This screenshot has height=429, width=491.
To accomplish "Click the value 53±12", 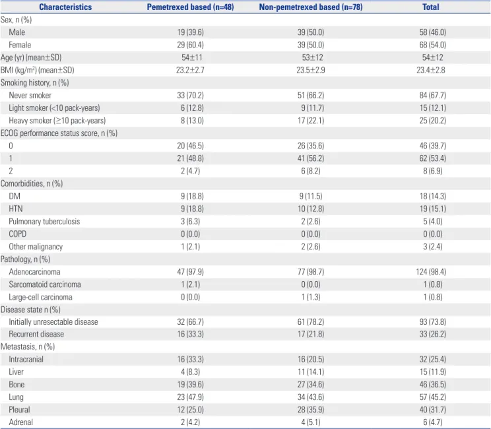I will (313, 57).
